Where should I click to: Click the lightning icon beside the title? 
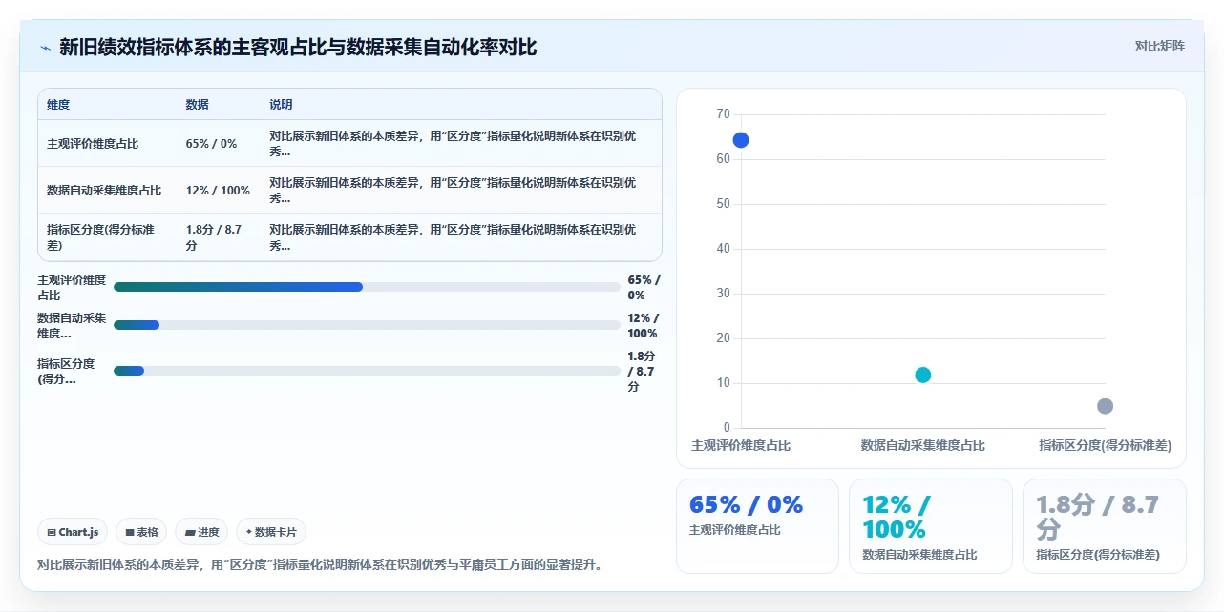(45, 48)
